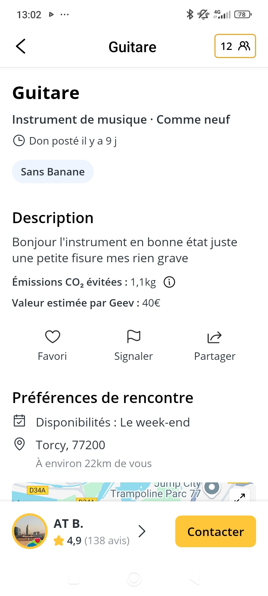Tap the Partager share icon
The height and width of the screenshot is (596, 268).
tap(214, 337)
